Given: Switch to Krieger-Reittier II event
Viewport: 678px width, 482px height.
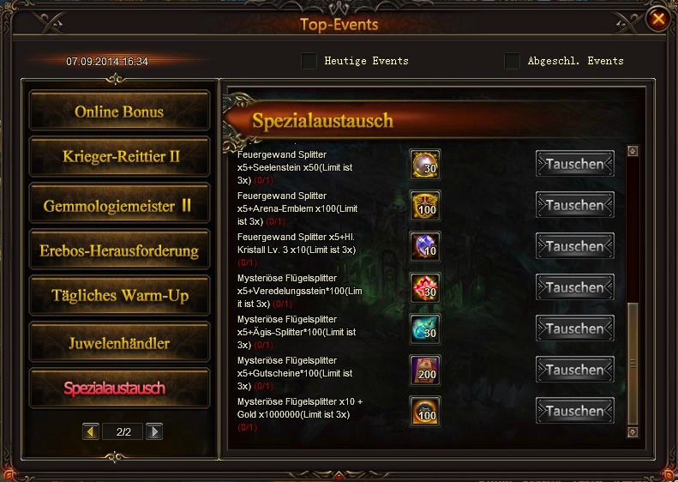Looking at the screenshot, I should pyautogui.click(x=119, y=157).
